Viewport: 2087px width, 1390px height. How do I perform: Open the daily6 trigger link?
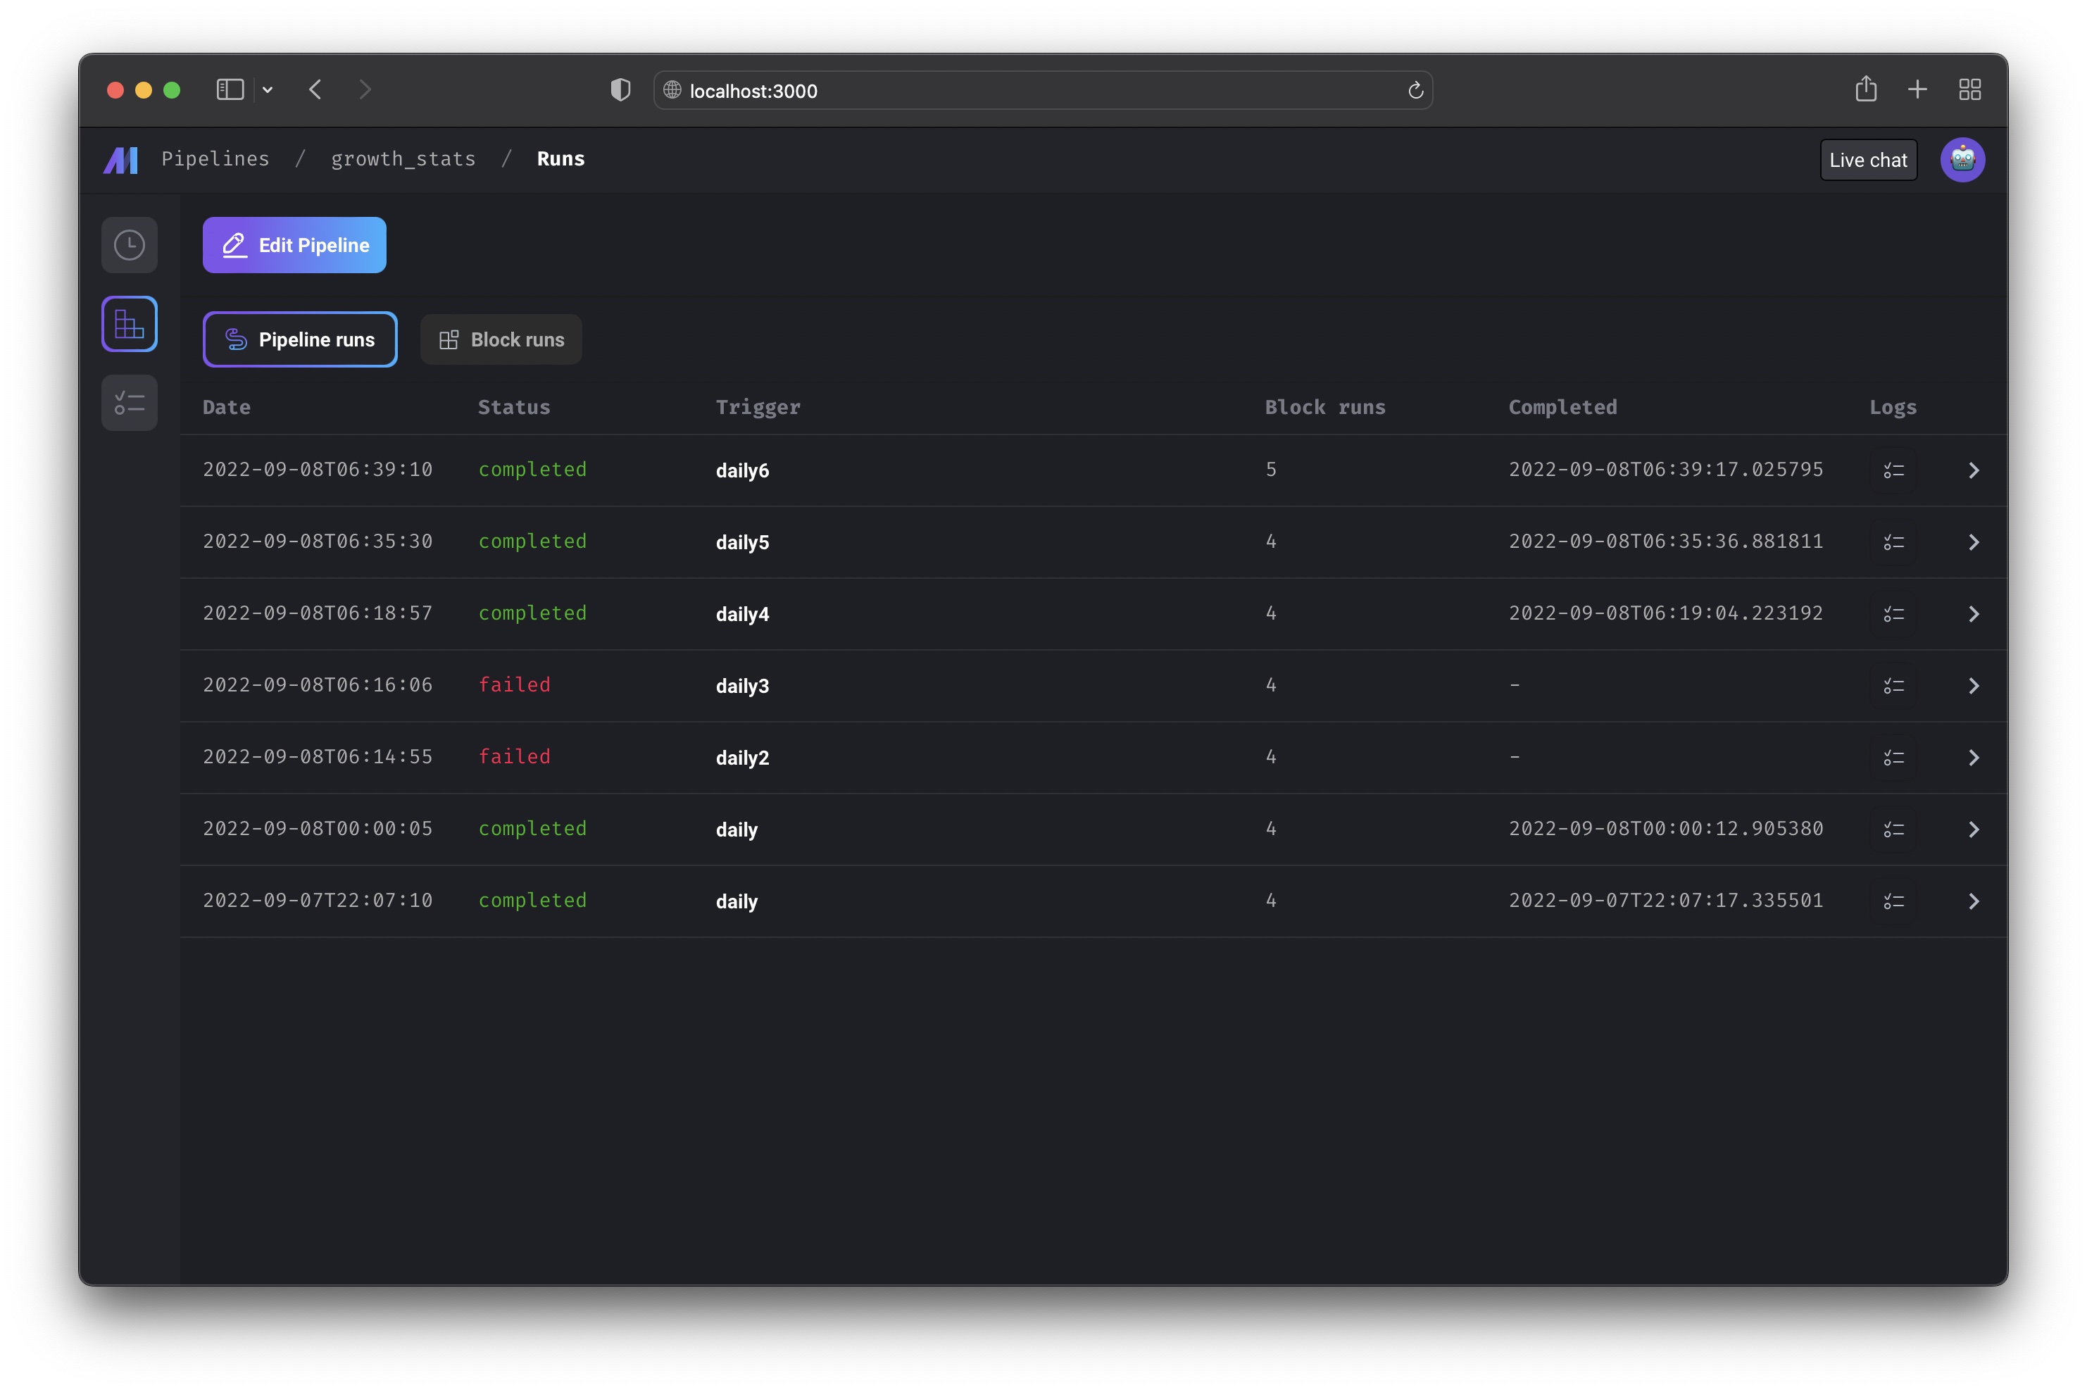click(743, 470)
